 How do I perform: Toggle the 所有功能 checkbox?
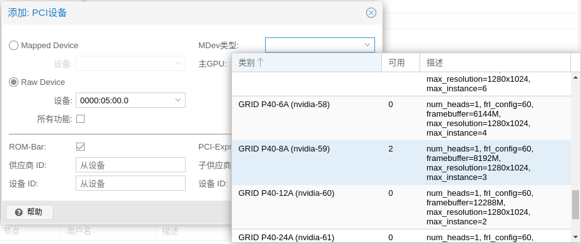(x=80, y=119)
